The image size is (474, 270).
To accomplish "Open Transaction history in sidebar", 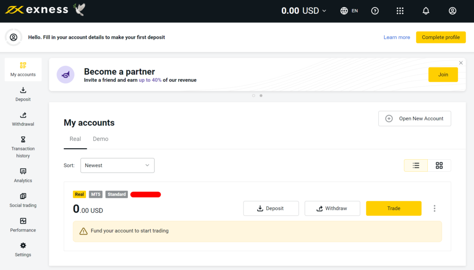I will click(23, 147).
